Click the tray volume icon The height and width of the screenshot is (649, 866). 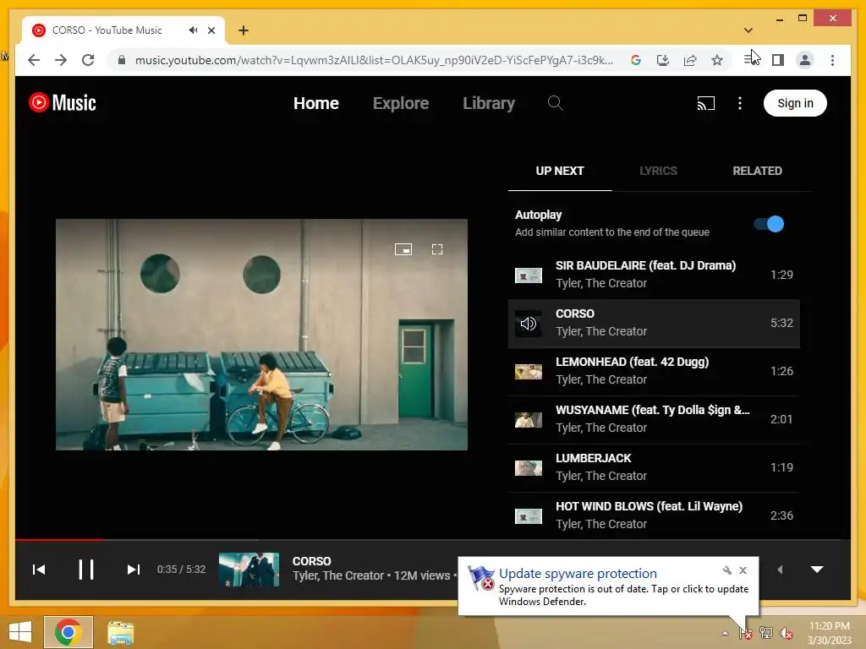pos(786,633)
